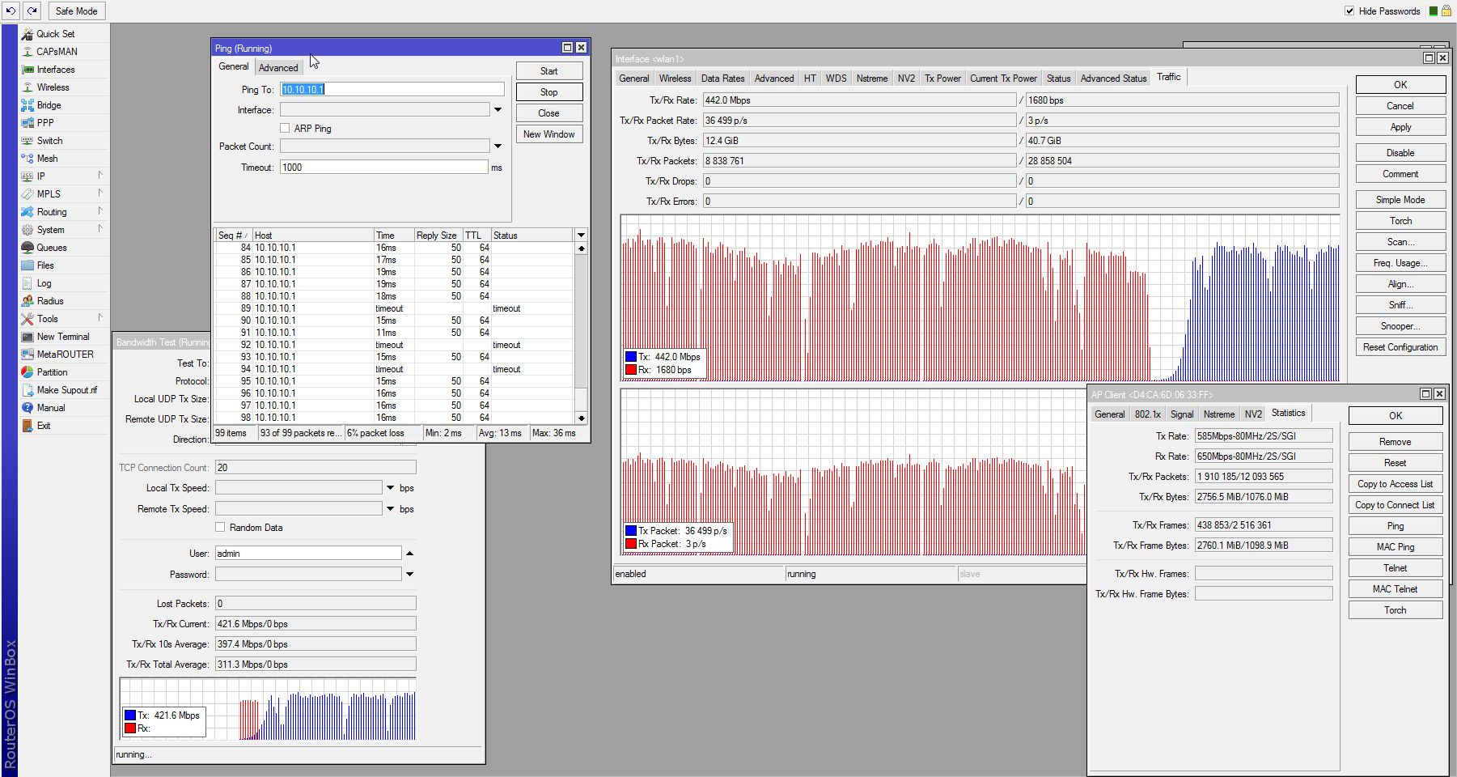Switch to the Signal tab in AP Client
The height and width of the screenshot is (777, 1457).
[x=1181, y=414]
